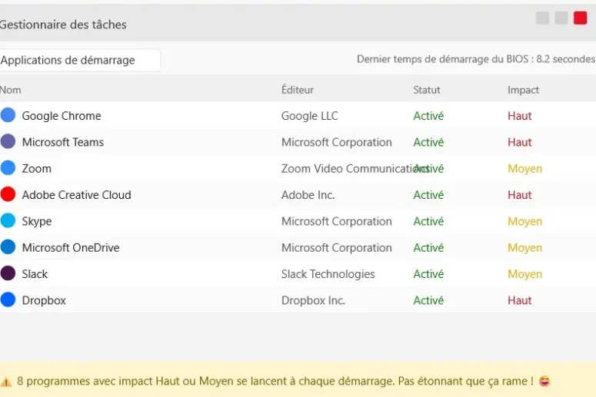
Task: Sort by the Impact column header
Action: tap(523, 90)
